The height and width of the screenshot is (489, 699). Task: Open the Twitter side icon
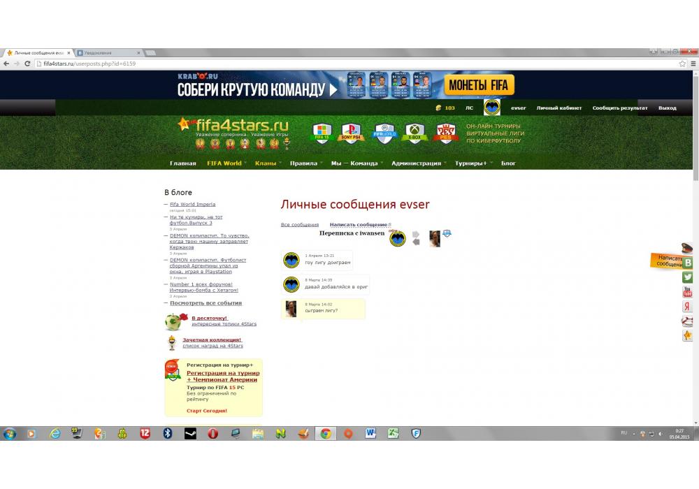click(687, 277)
